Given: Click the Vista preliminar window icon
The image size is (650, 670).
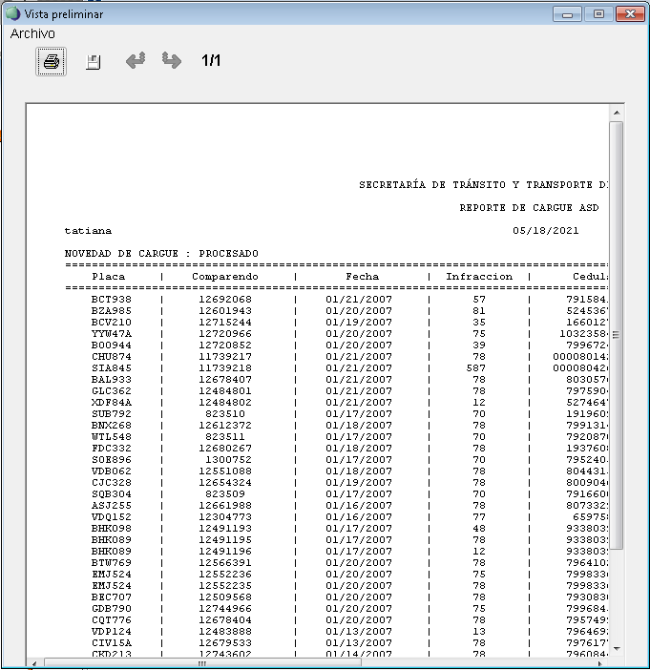Looking at the screenshot, I should click(12, 14).
